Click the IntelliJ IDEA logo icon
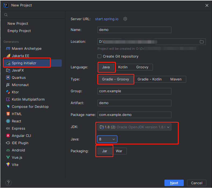Viewport: 212px width, 188px height. 6,5
